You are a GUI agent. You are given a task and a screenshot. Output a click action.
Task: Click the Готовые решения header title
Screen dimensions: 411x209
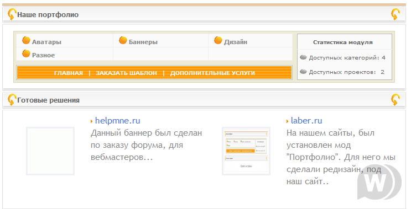point(48,100)
